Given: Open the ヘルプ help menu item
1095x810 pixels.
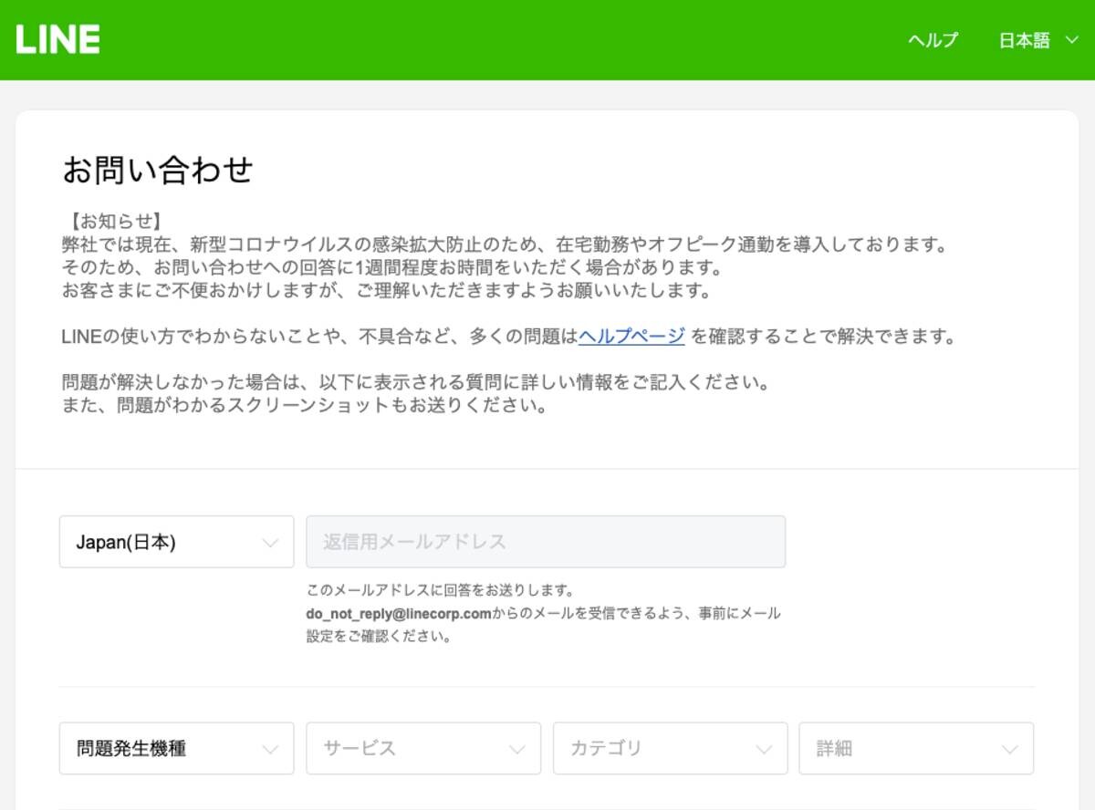Looking at the screenshot, I should point(931,40).
